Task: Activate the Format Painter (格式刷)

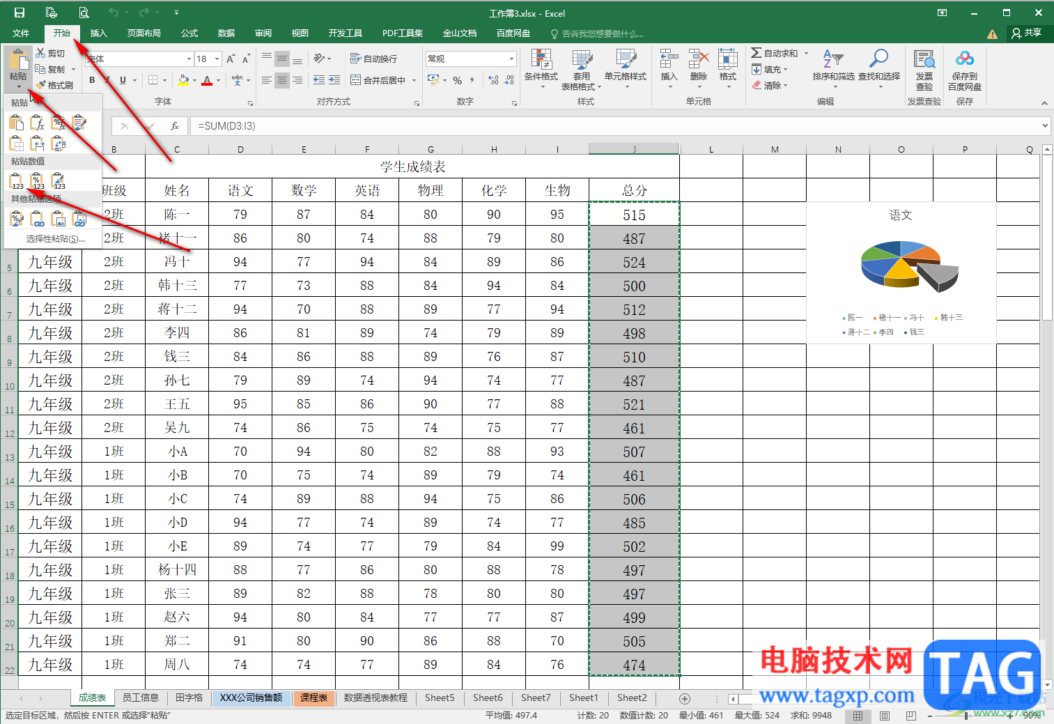Action: [x=55, y=85]
